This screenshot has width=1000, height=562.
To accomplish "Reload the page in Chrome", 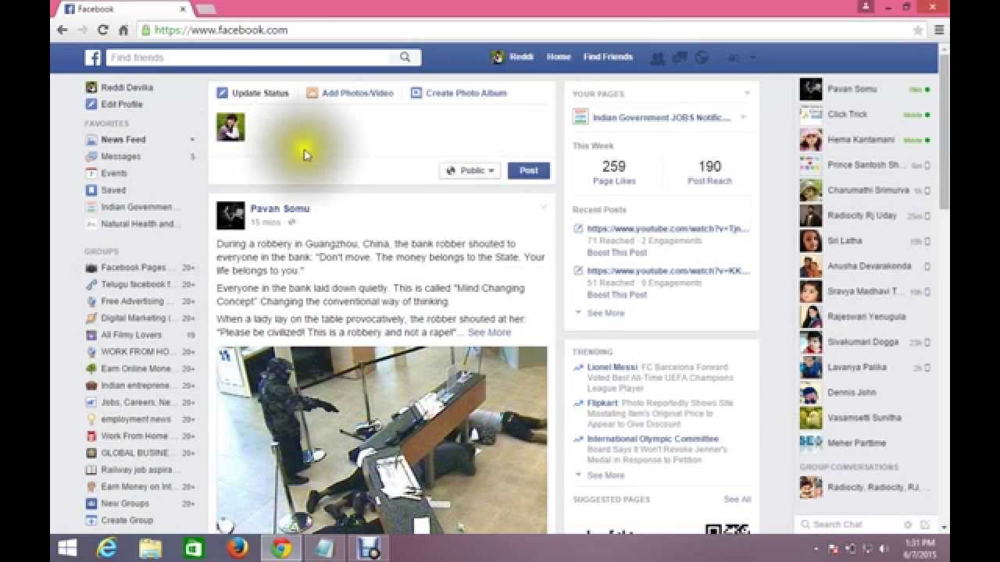I will [102, 30].
